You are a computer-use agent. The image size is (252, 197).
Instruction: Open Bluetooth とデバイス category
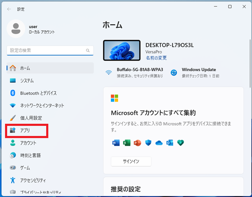(50, 93)
